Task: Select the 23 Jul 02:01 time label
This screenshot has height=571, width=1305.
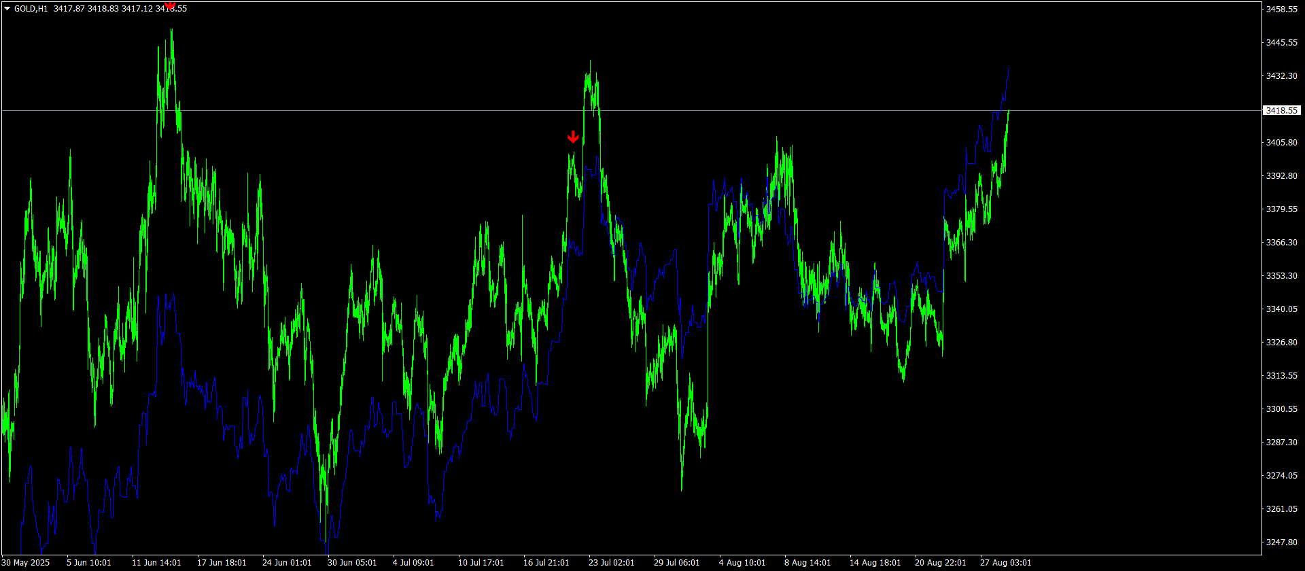Action: [x=612, y=563]
